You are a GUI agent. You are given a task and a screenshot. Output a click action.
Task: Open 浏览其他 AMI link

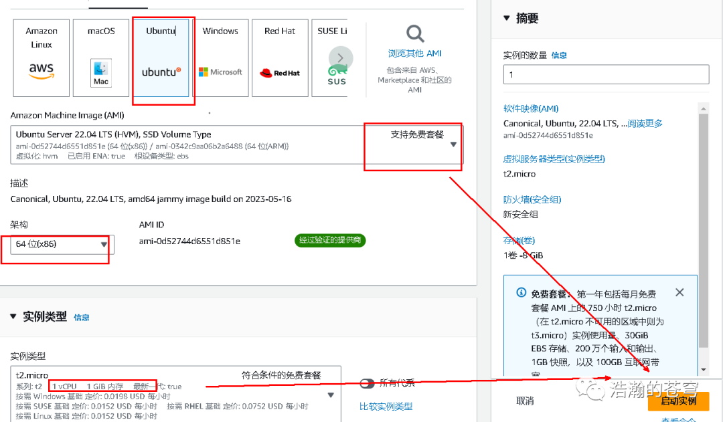tap(414, 54)
